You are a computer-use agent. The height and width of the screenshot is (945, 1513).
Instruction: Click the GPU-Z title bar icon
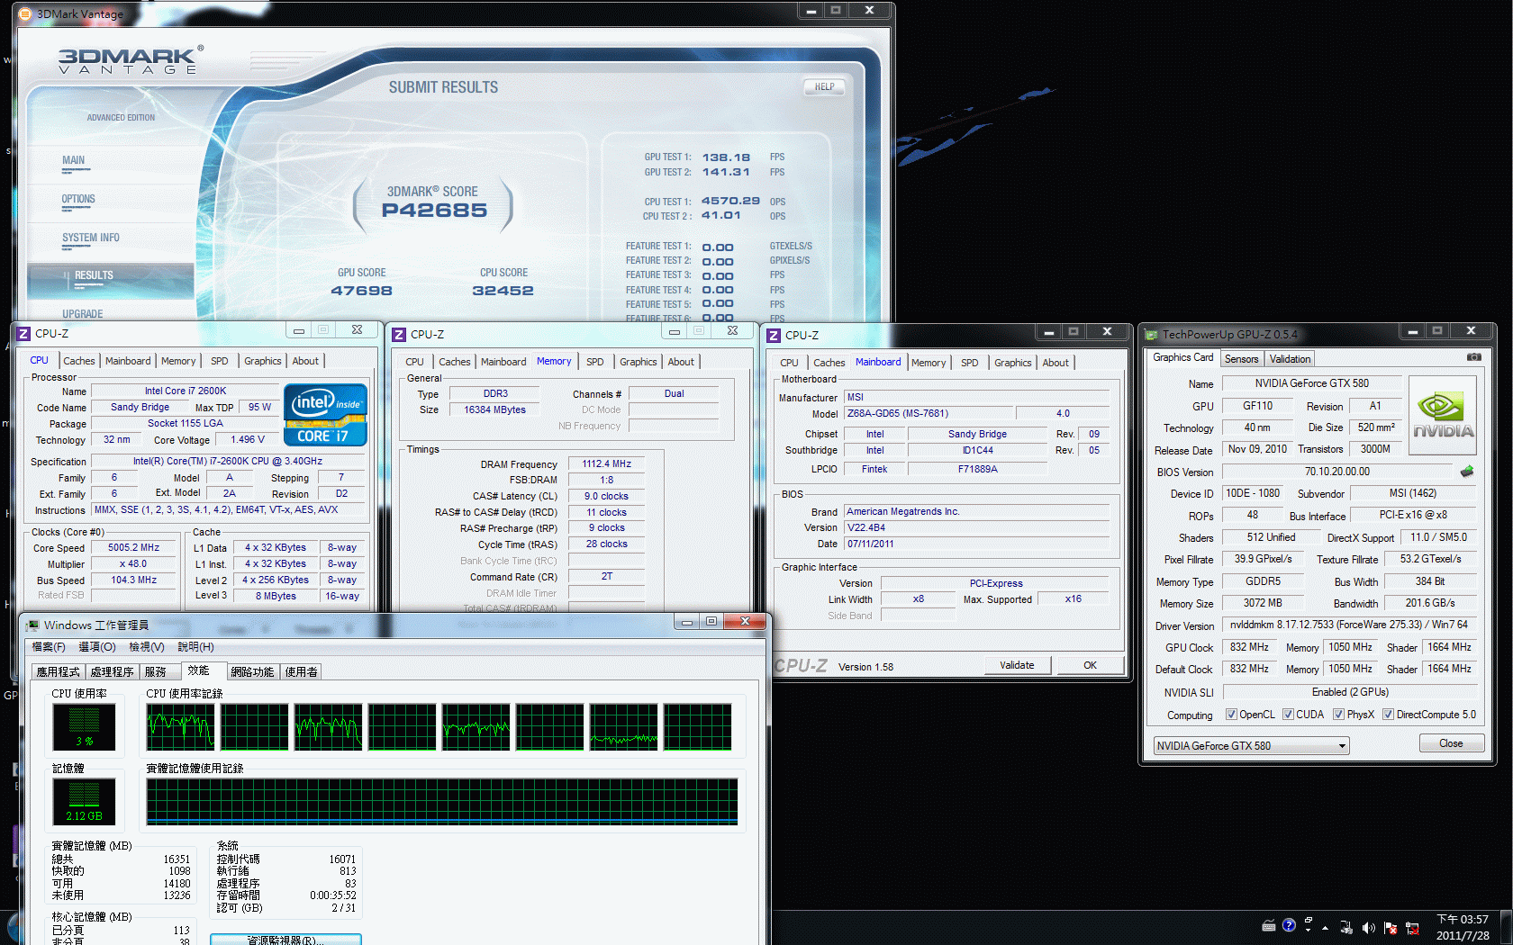1151,335
